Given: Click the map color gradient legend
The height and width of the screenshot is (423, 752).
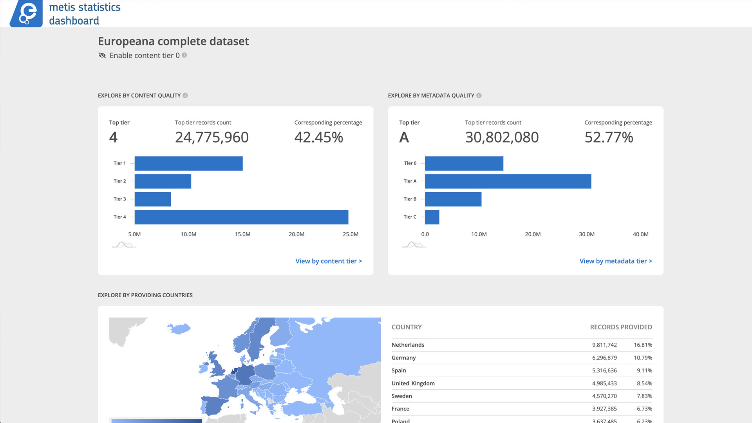Looking at the screenshot, I should (x=157, y=421).
